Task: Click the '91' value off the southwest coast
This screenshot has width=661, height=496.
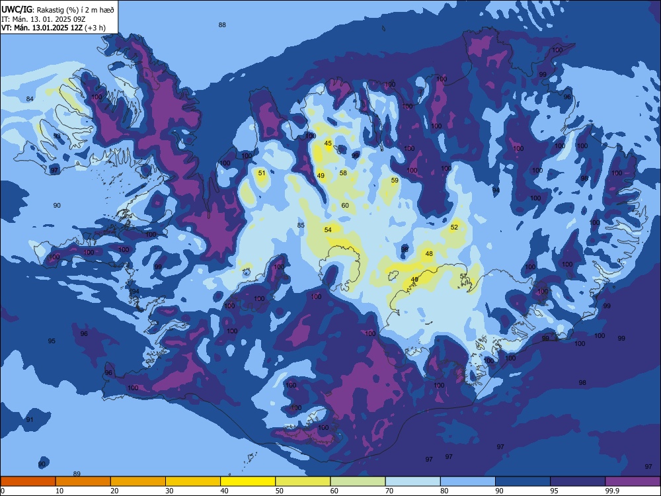Action: tap(30, 420)
